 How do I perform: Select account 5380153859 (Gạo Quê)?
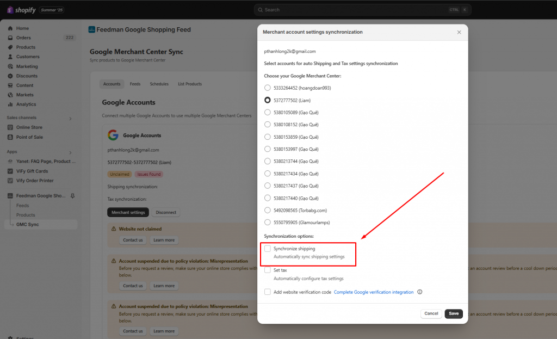268,137
